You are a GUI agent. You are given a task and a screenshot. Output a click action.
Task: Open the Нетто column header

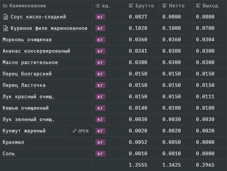177,6
